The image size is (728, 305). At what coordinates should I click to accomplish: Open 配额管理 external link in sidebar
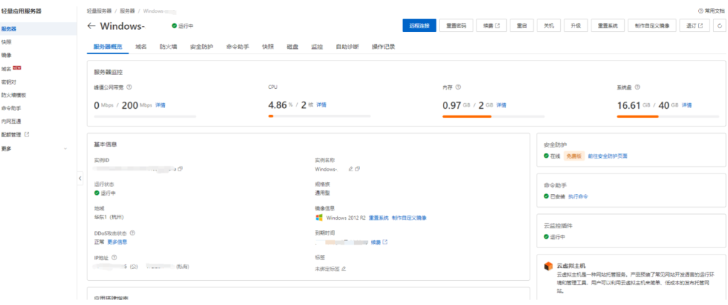click(x=16, y=134)
